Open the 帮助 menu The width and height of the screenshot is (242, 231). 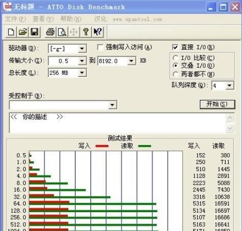click(x=71, y=19)
